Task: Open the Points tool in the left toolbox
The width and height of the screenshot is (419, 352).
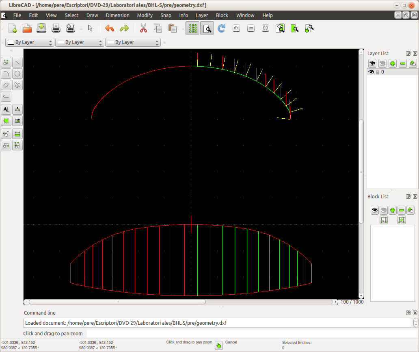Action: point(6,63)
